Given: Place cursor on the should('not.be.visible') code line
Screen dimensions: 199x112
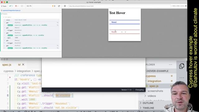Looking at the screenshot, I should [x=48, y=108].
